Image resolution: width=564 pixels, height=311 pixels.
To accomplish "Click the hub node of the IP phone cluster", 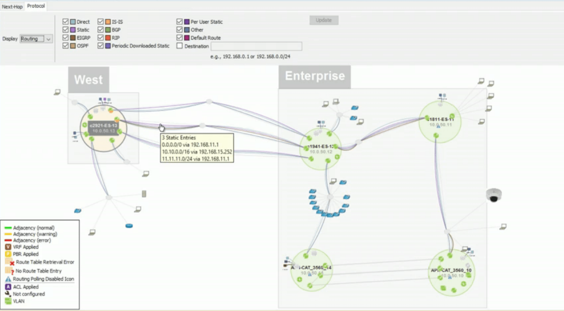I will click(330, 197).
